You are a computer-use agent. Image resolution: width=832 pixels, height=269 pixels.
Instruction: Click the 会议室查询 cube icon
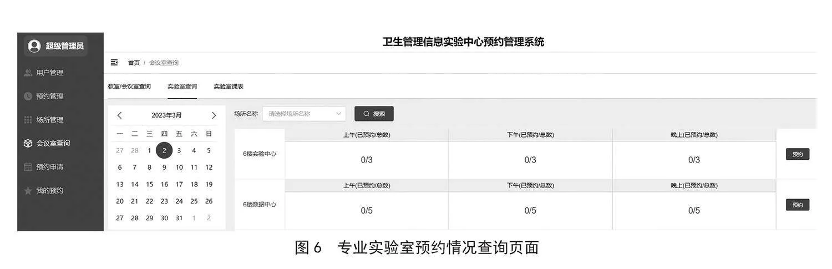tap(28, 143)
